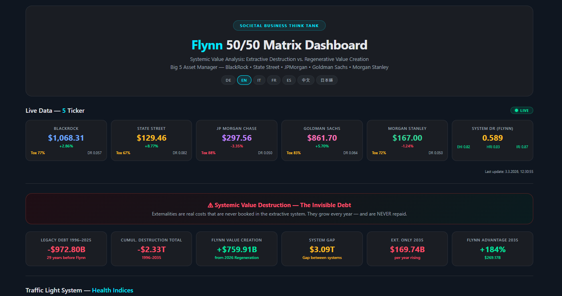Viewport: 562px width, 296px height.
Task: Click the warning triangle icon beside Systemic Value Destruction
Action: click(210, 205)
